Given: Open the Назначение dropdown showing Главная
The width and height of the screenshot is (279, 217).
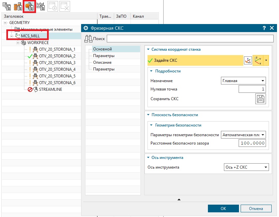Looking at the screenshot, I should tap(243, 80).
